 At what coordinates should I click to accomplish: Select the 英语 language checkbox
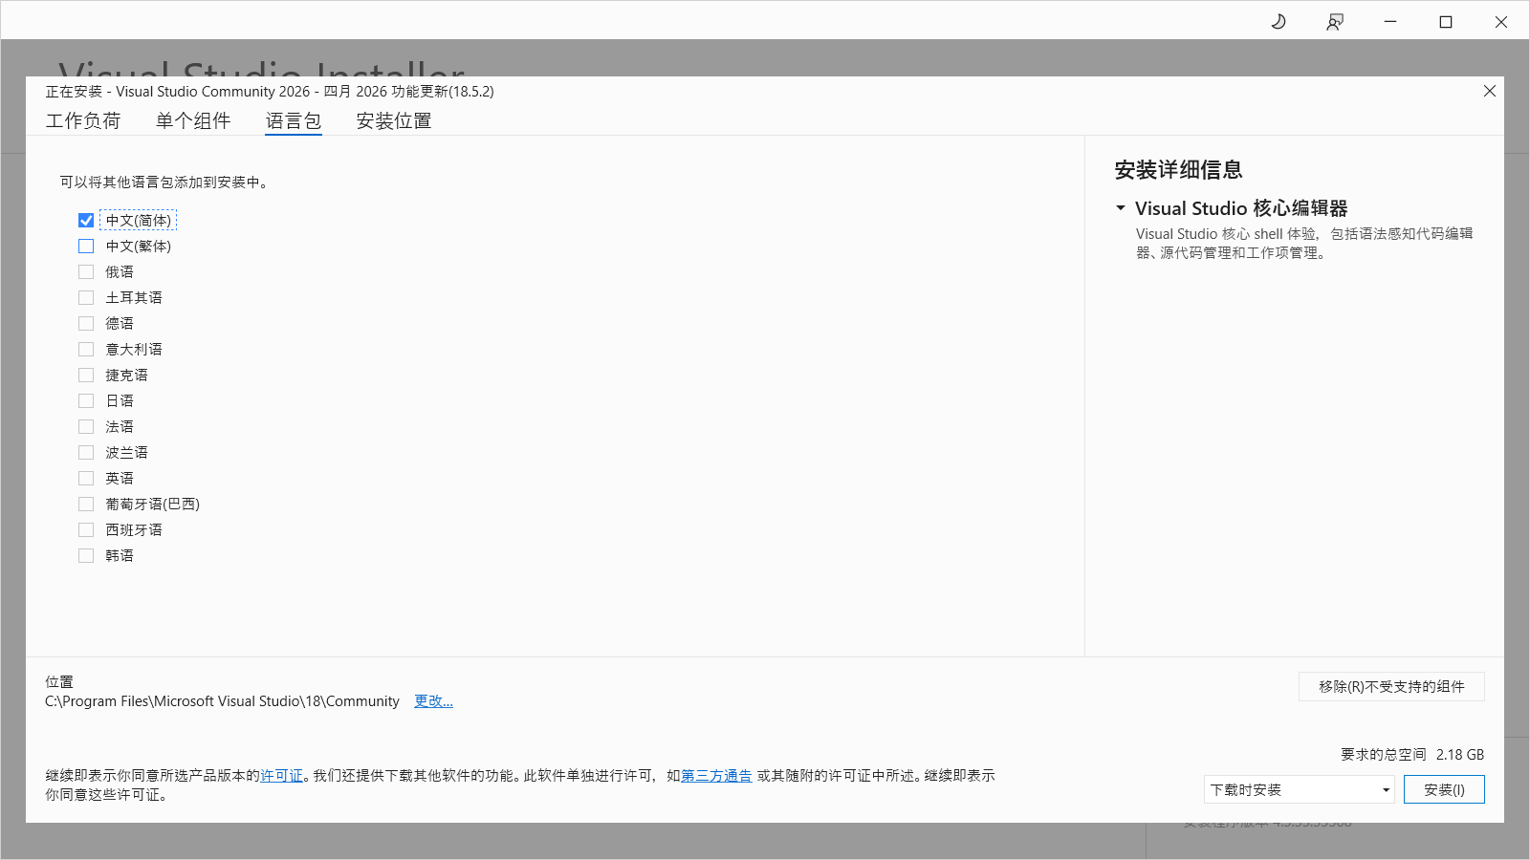(86, 478)
